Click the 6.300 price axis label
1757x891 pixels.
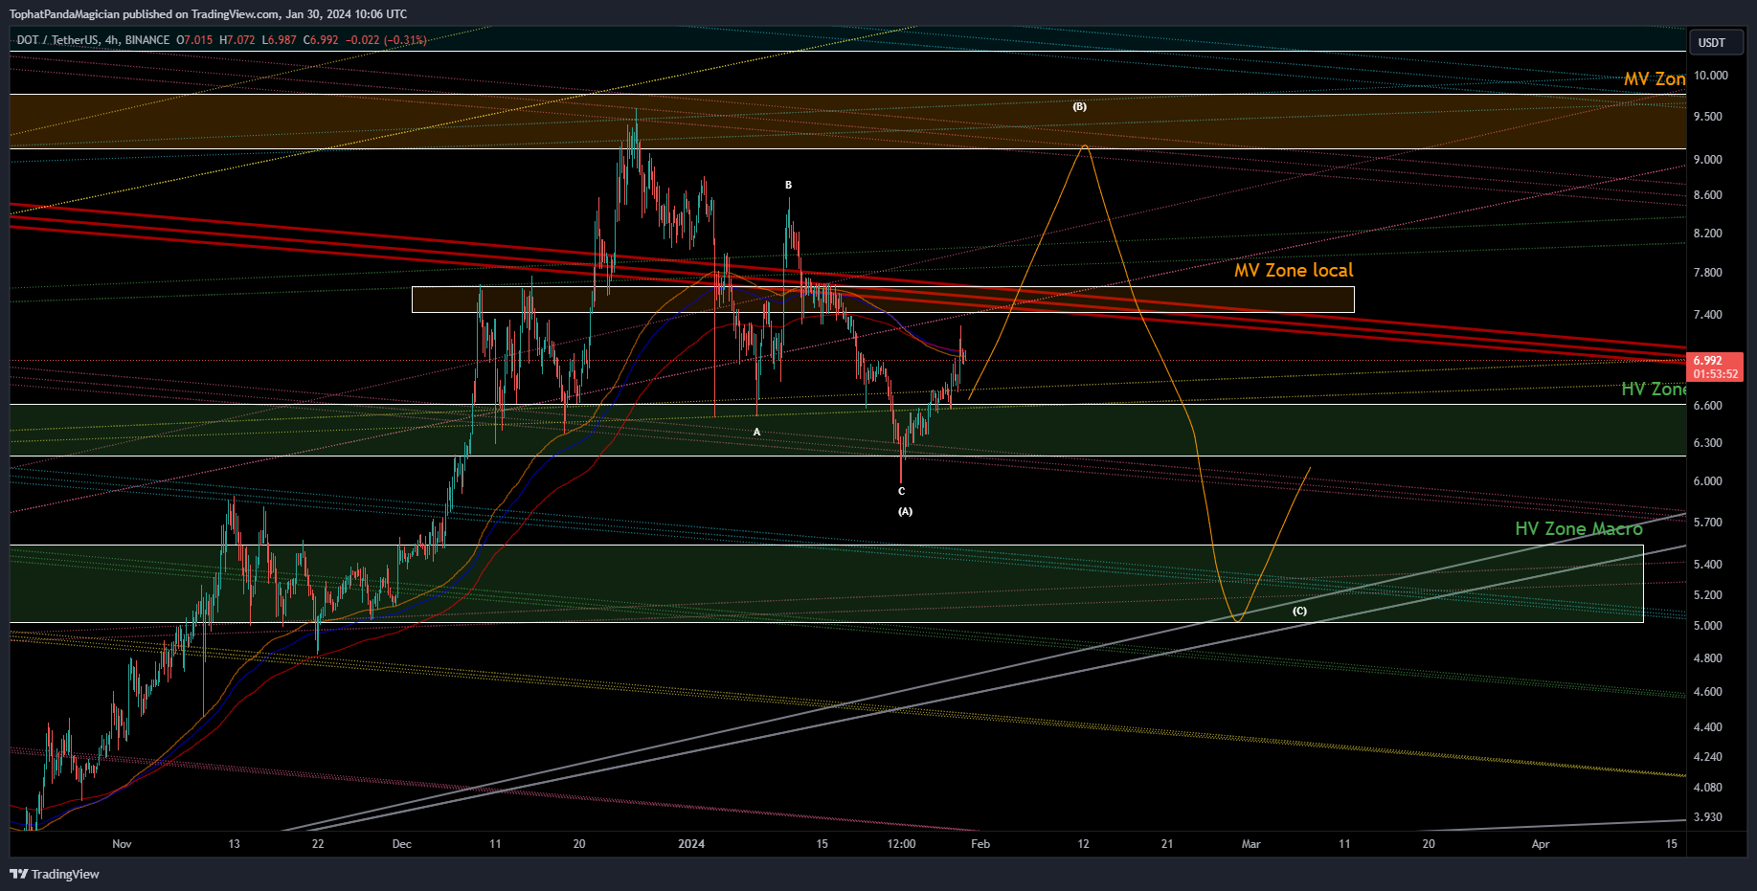[x=1707, y=443]
